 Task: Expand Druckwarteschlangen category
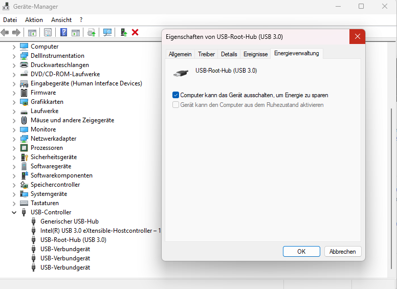14,65
